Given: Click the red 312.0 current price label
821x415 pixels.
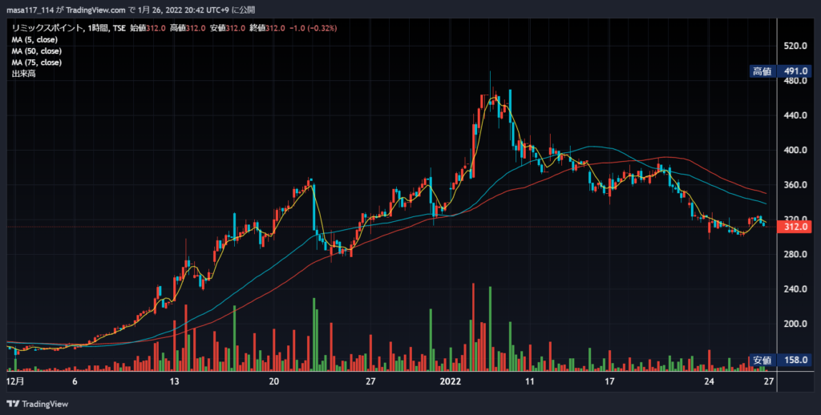Looking at the screenshot, I should (796, 227).
